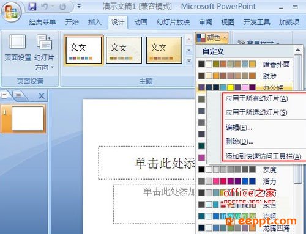The image size is (306, 234).
Task: Close the slides pane
Action: (x=42, y=96)
